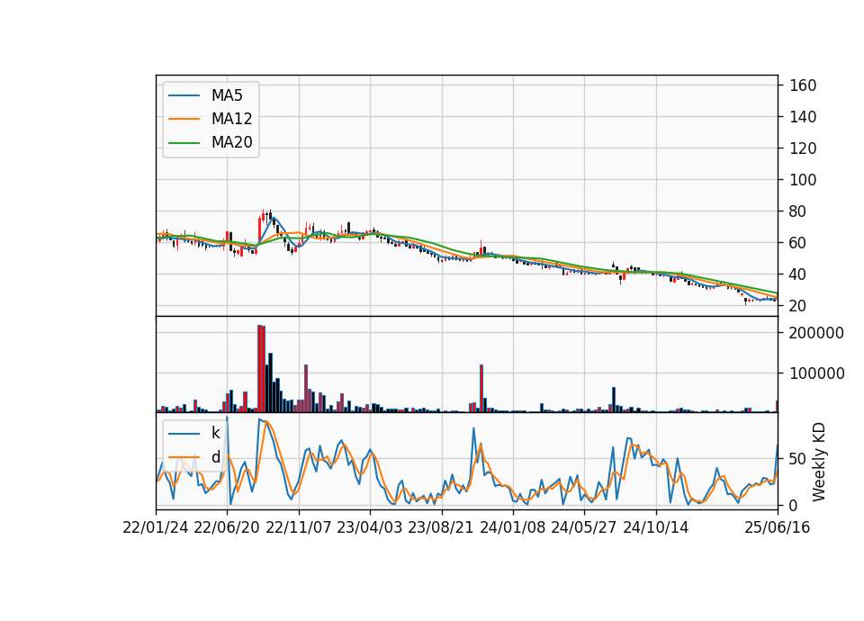The height and width of the screenshot is (621, 864).
Task: Click the 24/01/08 date label
Action: pos(512,527)
